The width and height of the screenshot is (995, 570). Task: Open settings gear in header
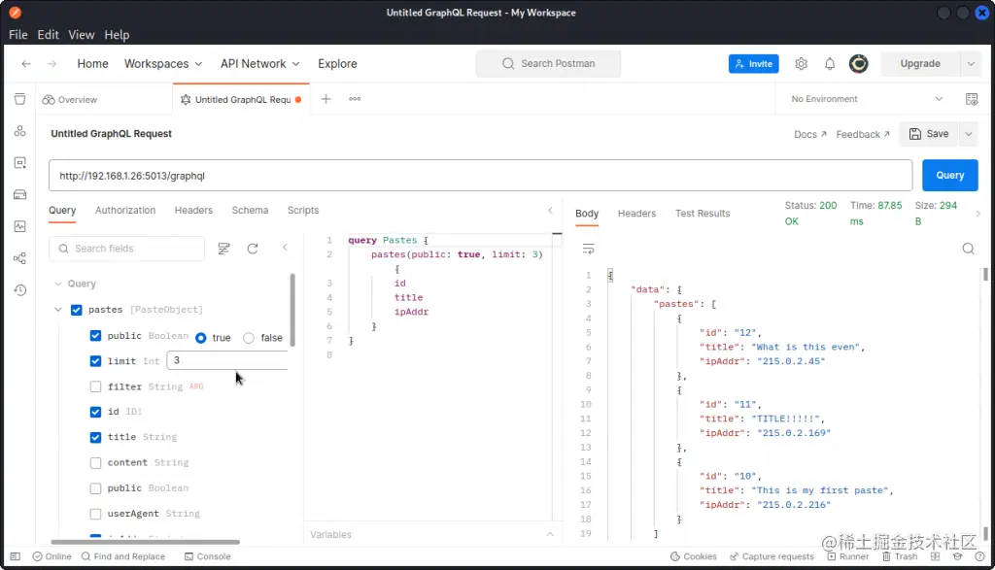(801, 63)
